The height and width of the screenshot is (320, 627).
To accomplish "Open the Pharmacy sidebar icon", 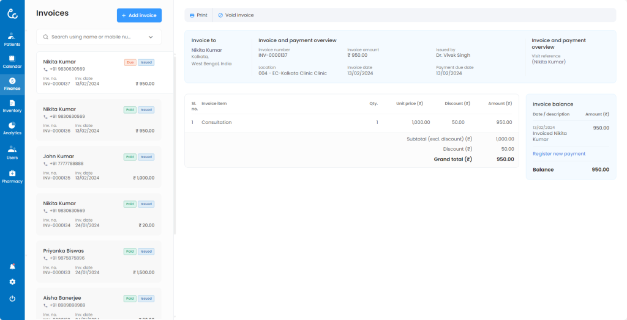I will click(12, 176).
